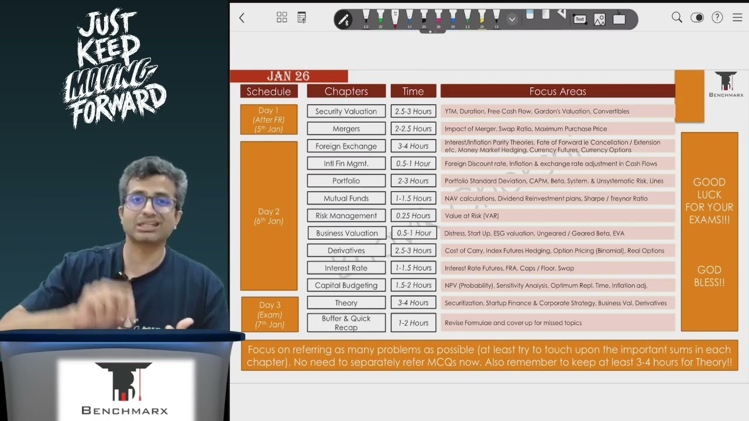Click the Day 1 (After FR) block
749x421 pixels.
coord(269,119)
